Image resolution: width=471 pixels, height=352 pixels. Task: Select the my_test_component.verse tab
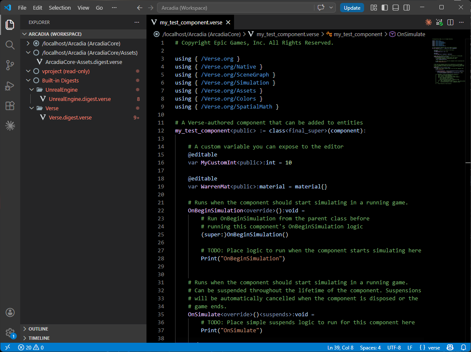(190, 23)
